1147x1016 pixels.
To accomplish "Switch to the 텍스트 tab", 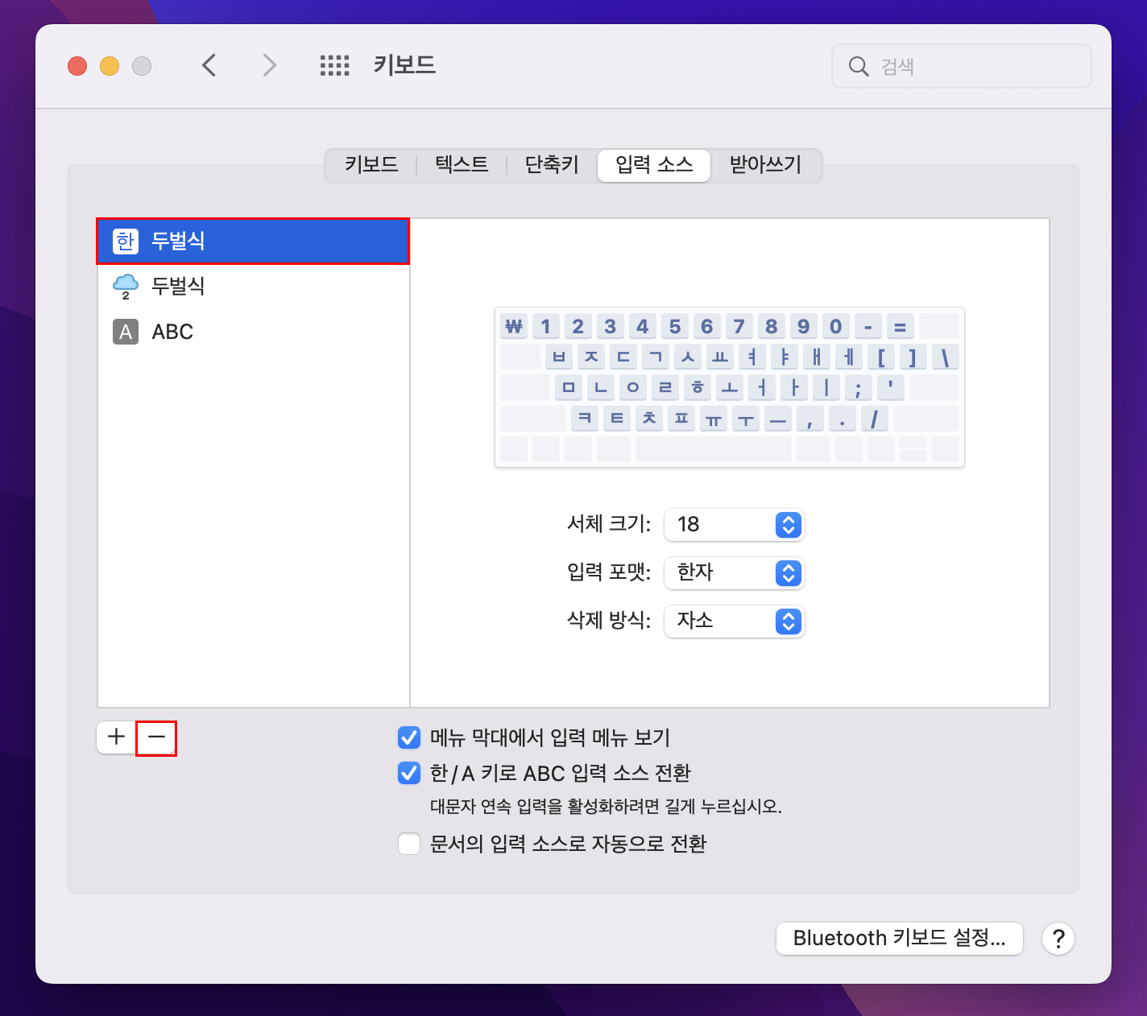I will [x=462, y=165].
